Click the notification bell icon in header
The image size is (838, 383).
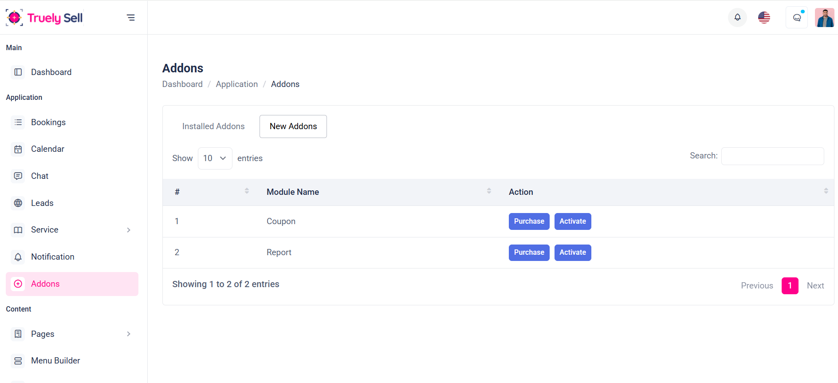tap(737, 17)
